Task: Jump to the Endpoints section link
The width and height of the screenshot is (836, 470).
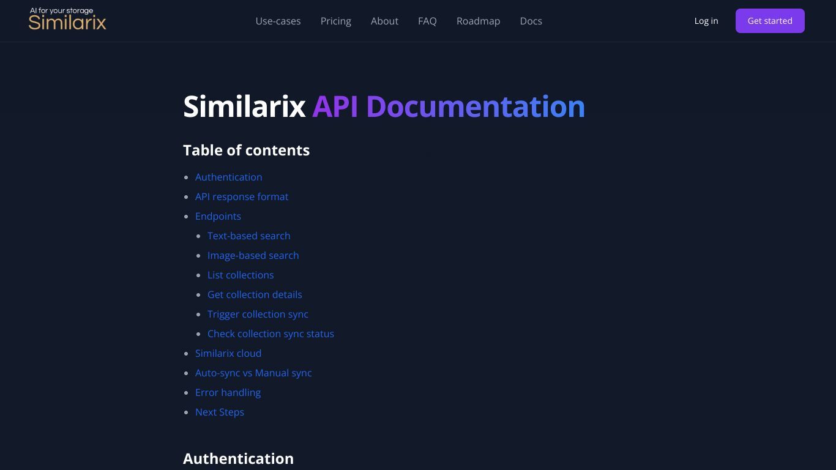Action: (218, 216)
